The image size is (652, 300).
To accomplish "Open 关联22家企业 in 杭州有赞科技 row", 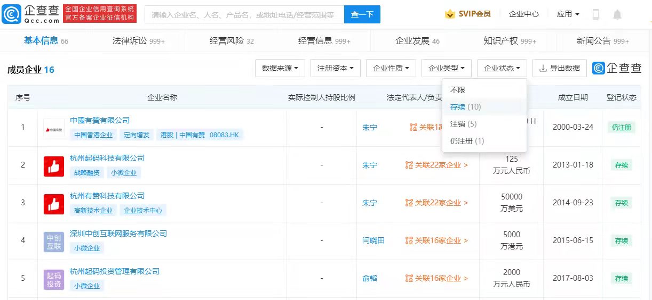I will (436, 203).
